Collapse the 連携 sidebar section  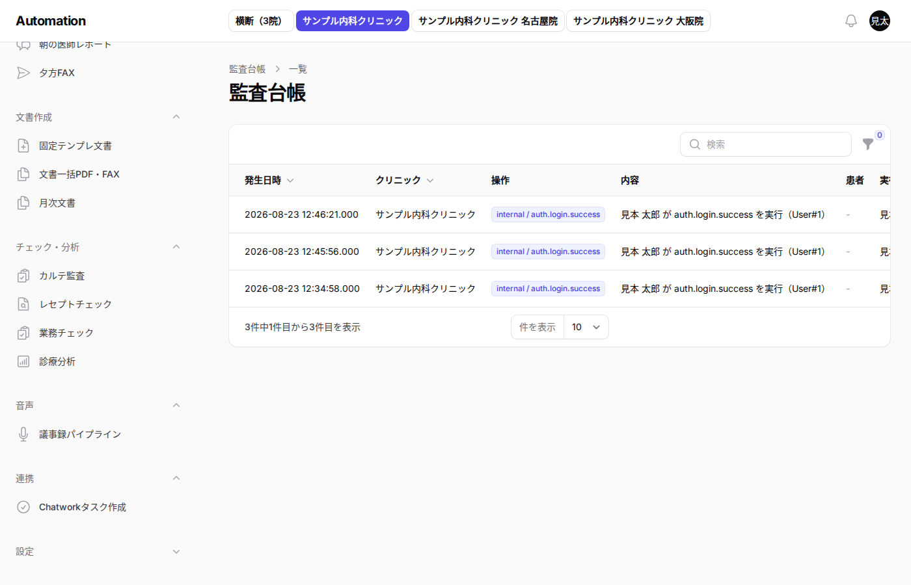point(176,478)
